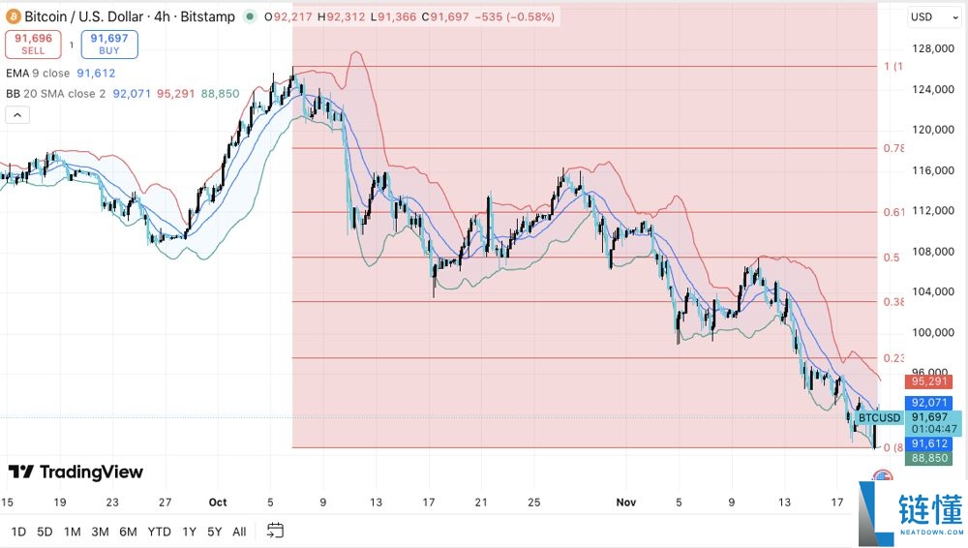This screenshot has width=968, height=548.
Task: Click the EMA 9 close indicator legend
Action: point(37,73)
